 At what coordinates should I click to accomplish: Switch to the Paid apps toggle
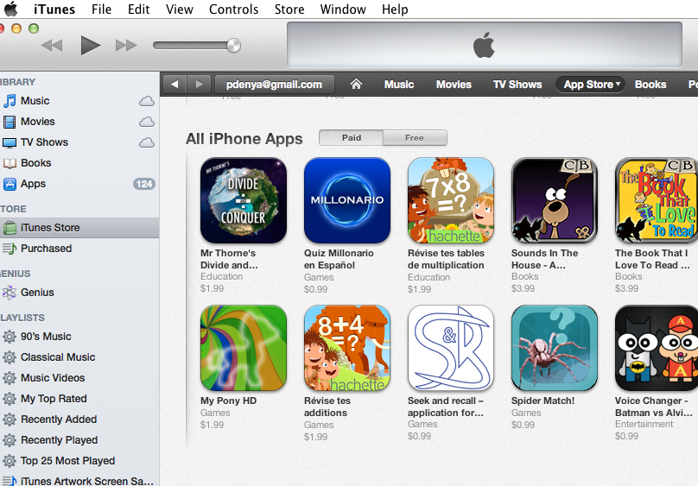(x=352, y=138)
